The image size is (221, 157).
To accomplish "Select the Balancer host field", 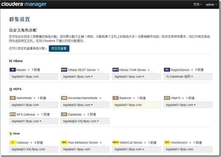I will point(136,105).
